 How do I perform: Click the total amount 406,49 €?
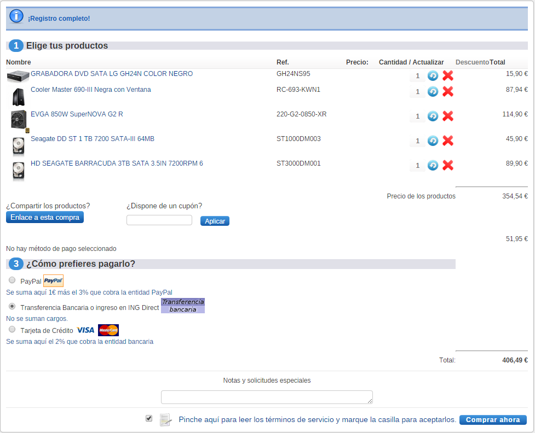pos(515,360)
